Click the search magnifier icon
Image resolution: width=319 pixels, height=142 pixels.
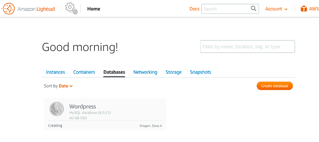pos(253,8)
